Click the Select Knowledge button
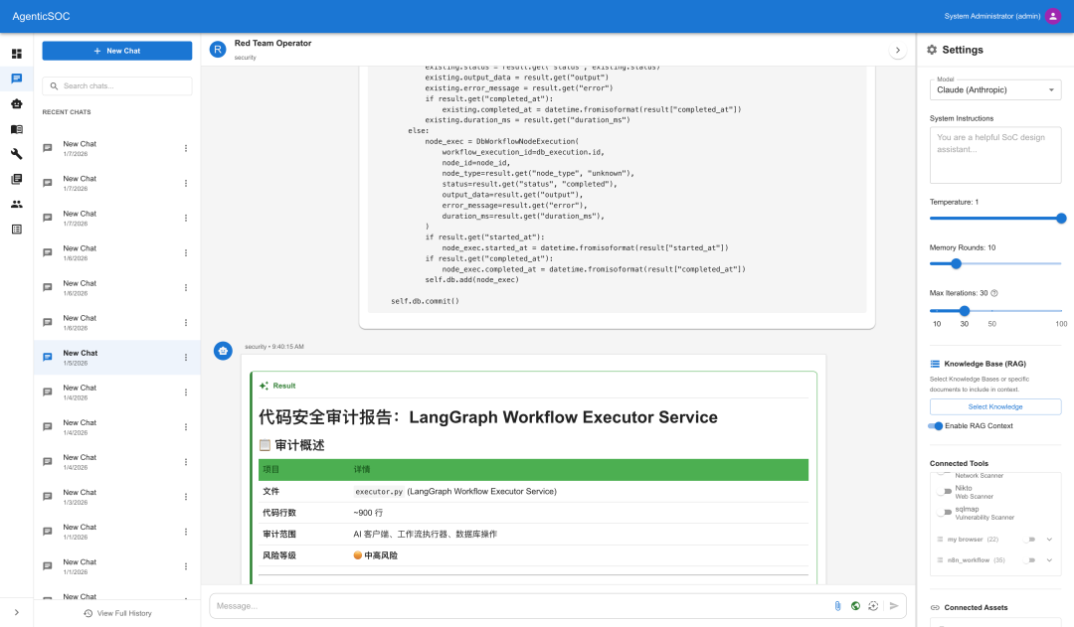This screenshot has height=627, width=1074. (x=994, y=406)
